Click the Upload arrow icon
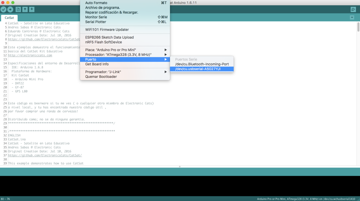360x201 pixels. click(10, 9)
